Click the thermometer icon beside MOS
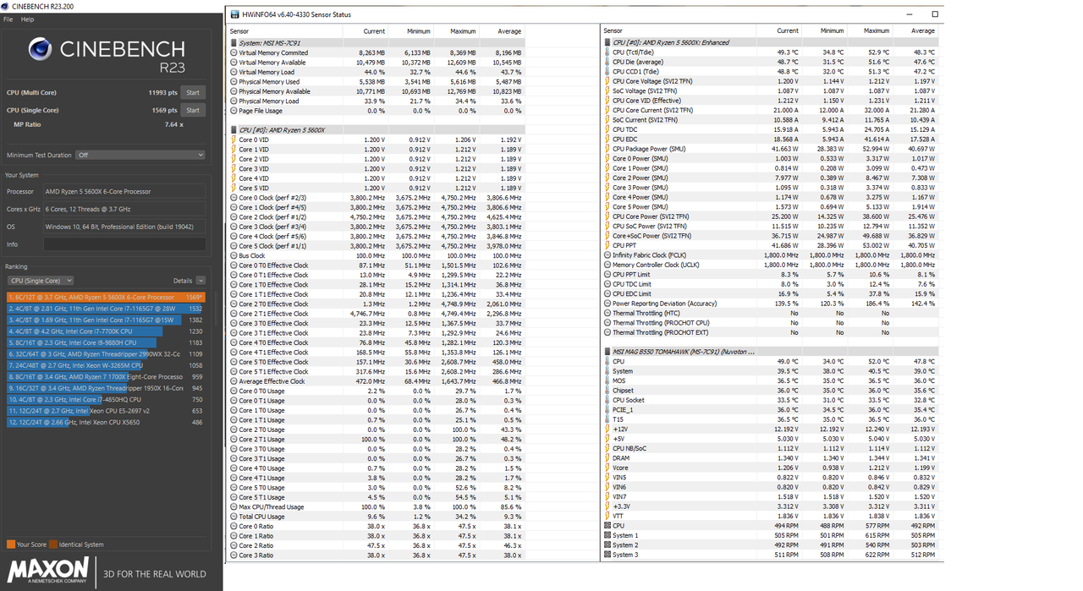This screenshot has height=591, width=1083. coord(607,380)
